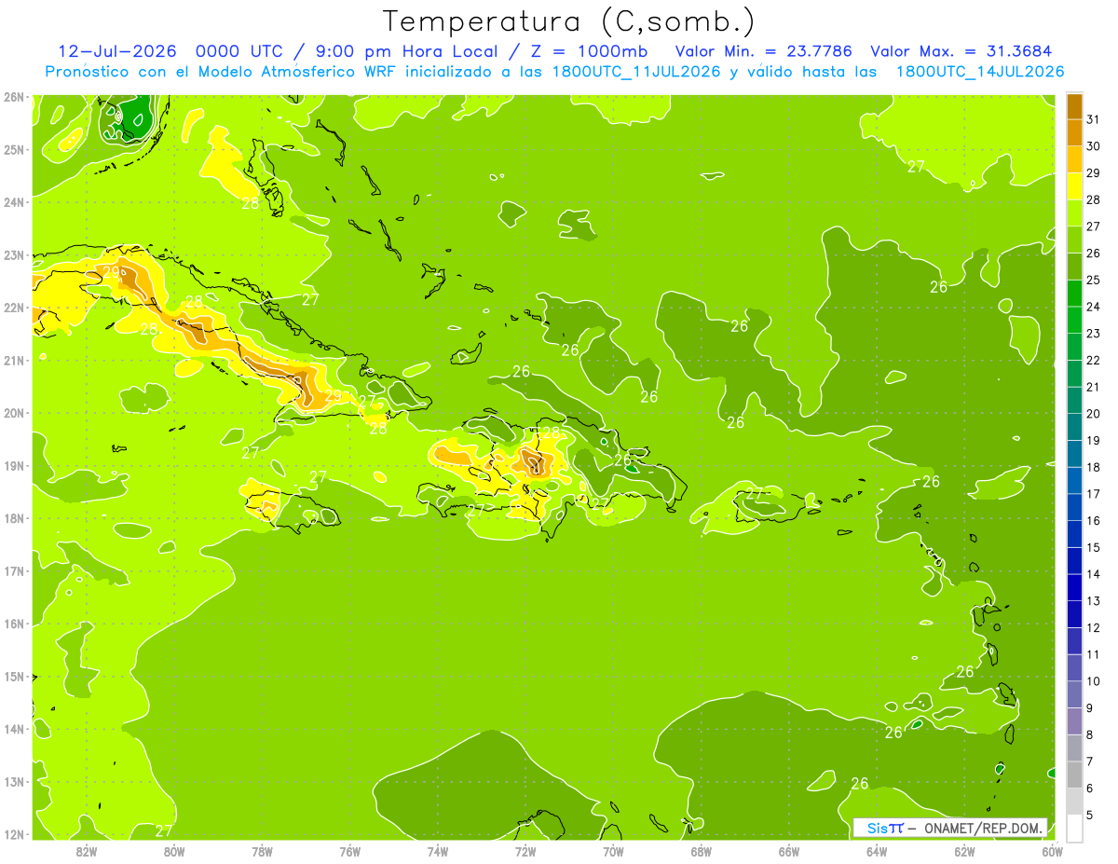Click the color bar legend label "31"
Image resolution: width=1118 pixels, height=864 pixels.
[1094, 119]
